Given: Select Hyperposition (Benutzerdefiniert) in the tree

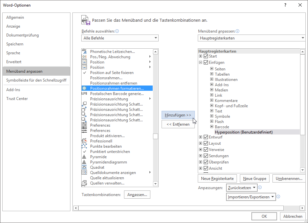Looking at the screenshot, I should (244, 132).
